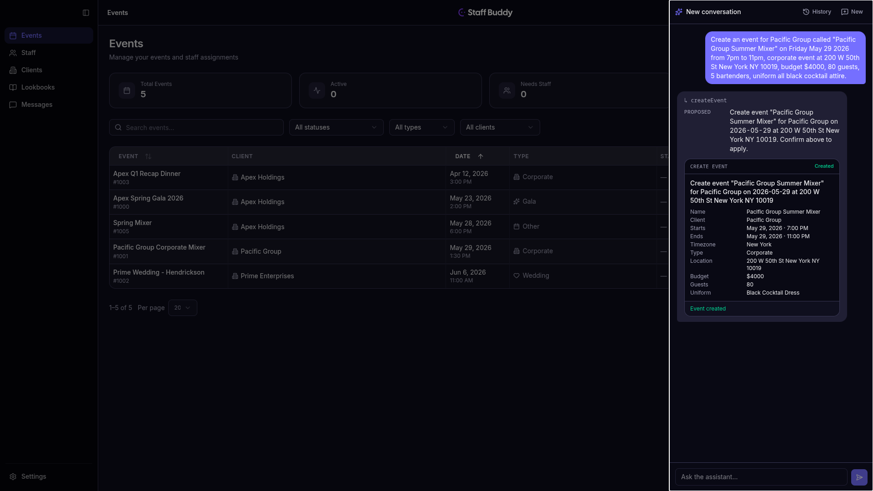Open Events in the sidebar
Viewport: 873px width, 491px height.
pos(49,35)
